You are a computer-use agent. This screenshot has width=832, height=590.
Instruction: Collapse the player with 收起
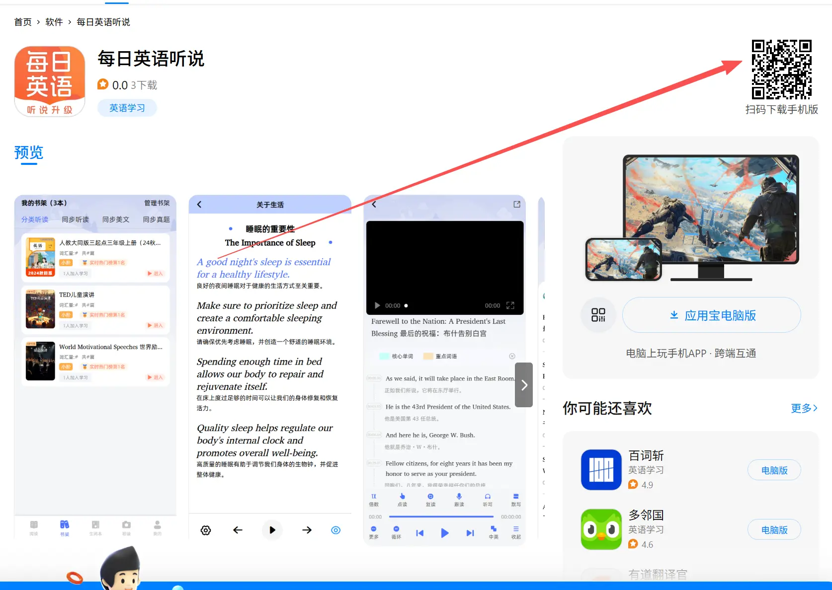tap(516, 530)
